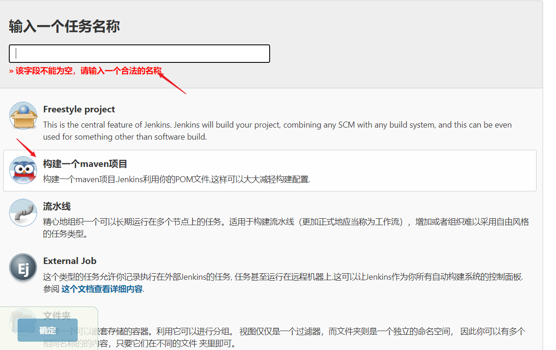Click the 输入一个任务名称 heading
Screen dimensions: 556x350
point(64,26)
